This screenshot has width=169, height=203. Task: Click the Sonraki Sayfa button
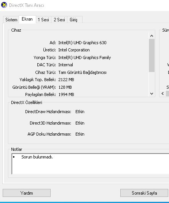pyautogui.click(x=144, y=193)
